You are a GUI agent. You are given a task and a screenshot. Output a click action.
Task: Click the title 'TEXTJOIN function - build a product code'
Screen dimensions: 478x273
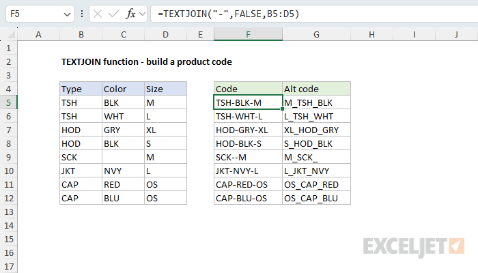[x=147, y=62]
